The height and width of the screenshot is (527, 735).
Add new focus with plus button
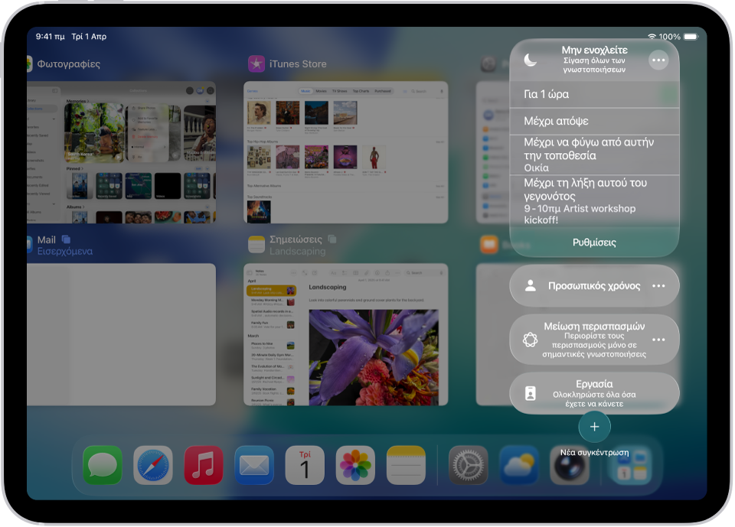(594, 427)
